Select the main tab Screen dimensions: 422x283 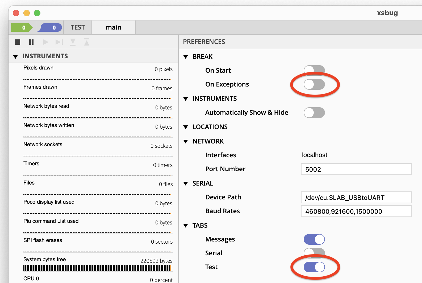[114, 27]
